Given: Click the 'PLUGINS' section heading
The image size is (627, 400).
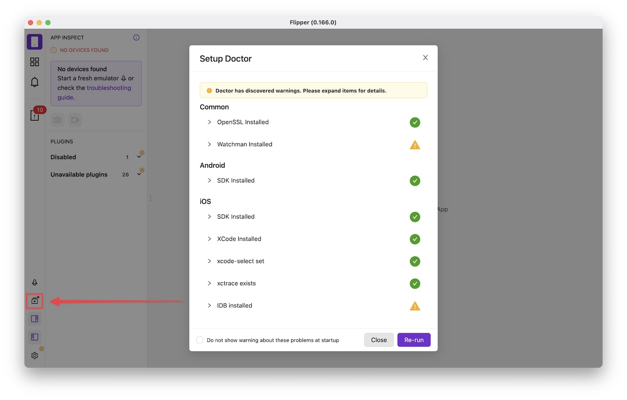Looking at the screenshot, I should [62, 142].
